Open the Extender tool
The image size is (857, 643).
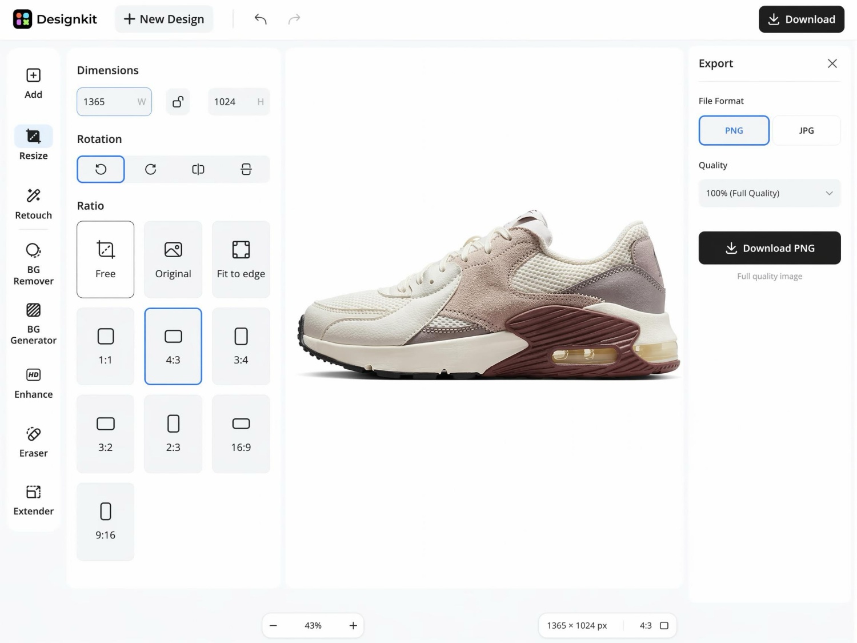(33, 501)
